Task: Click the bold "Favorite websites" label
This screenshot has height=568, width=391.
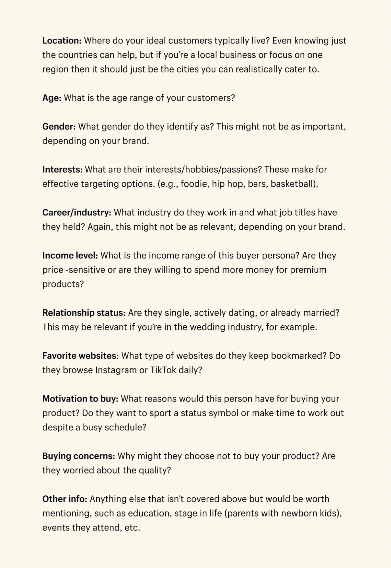Action: 79,356
